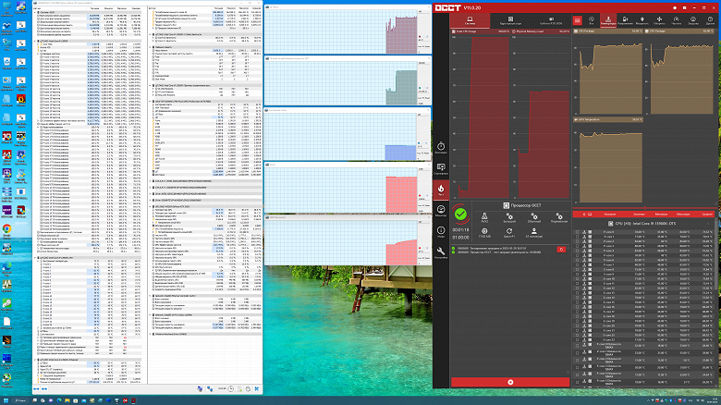Collapse CPU [#0] Intel Core i9-13900K DTS group in HWiNFO
Screen dimensions: 721x405
[35, 258]
